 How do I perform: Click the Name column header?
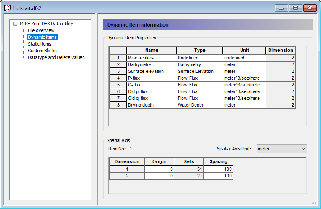[151, 51]
